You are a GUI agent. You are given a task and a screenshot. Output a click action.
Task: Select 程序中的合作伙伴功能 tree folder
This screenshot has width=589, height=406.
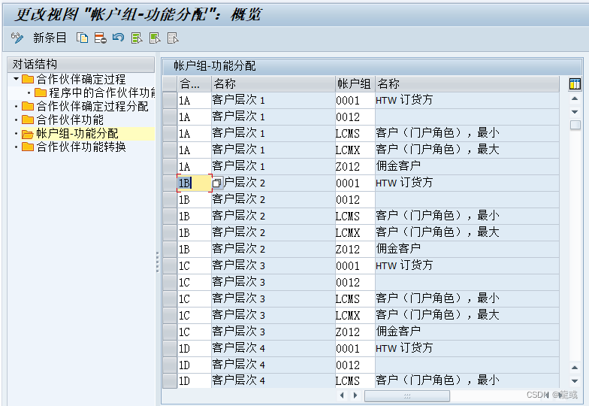102,92
